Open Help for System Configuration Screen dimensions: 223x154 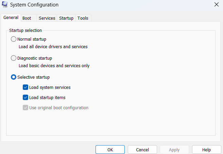(x=206, y=150)
